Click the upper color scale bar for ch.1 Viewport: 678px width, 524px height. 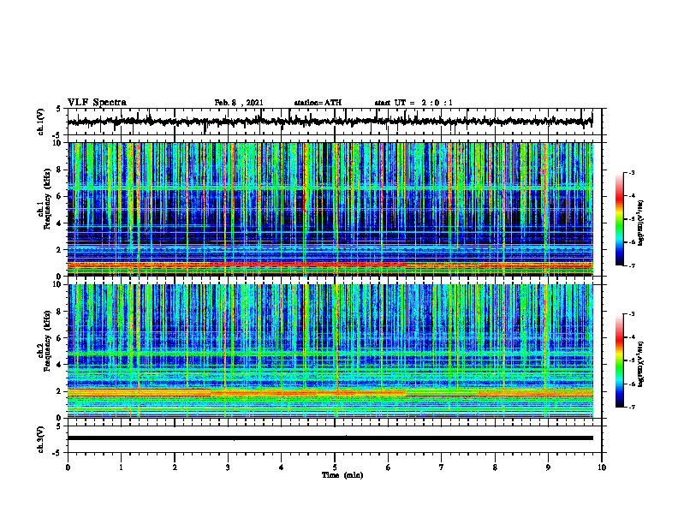619,219
